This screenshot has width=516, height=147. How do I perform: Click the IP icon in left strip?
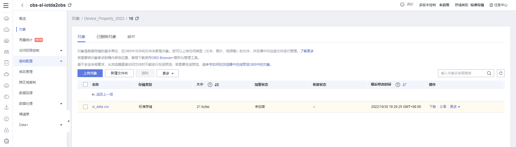pos(6,119)
